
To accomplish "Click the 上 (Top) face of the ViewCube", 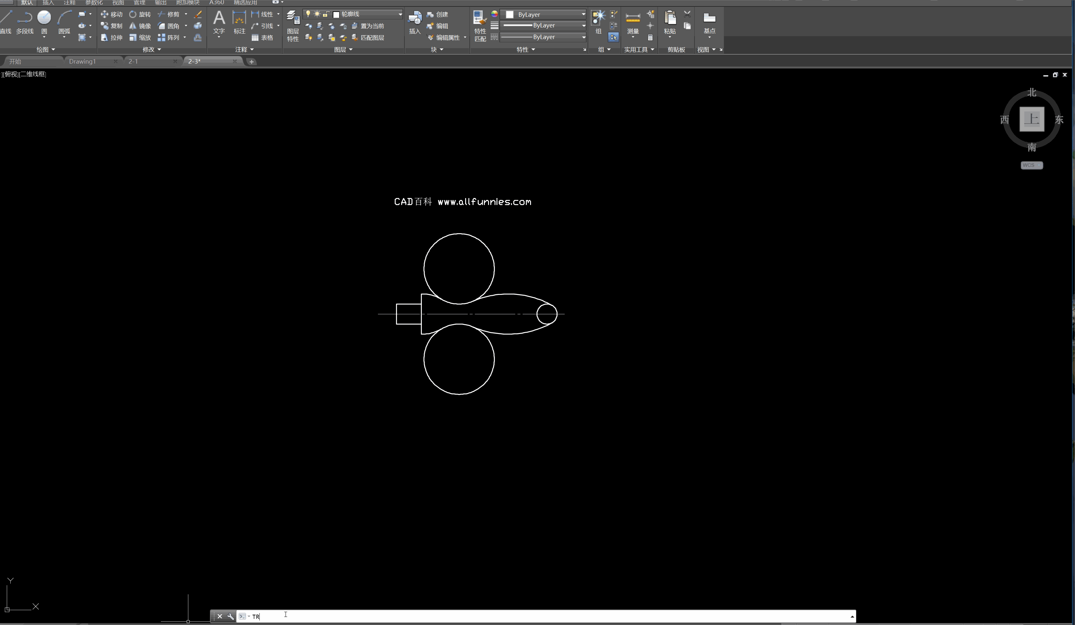I will pyautogui.click(x=1031, y=119).
